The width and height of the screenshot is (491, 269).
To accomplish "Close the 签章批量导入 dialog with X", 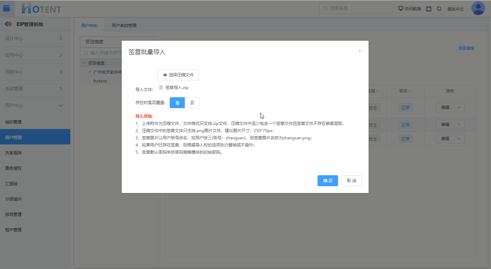I will click(360, 51).
